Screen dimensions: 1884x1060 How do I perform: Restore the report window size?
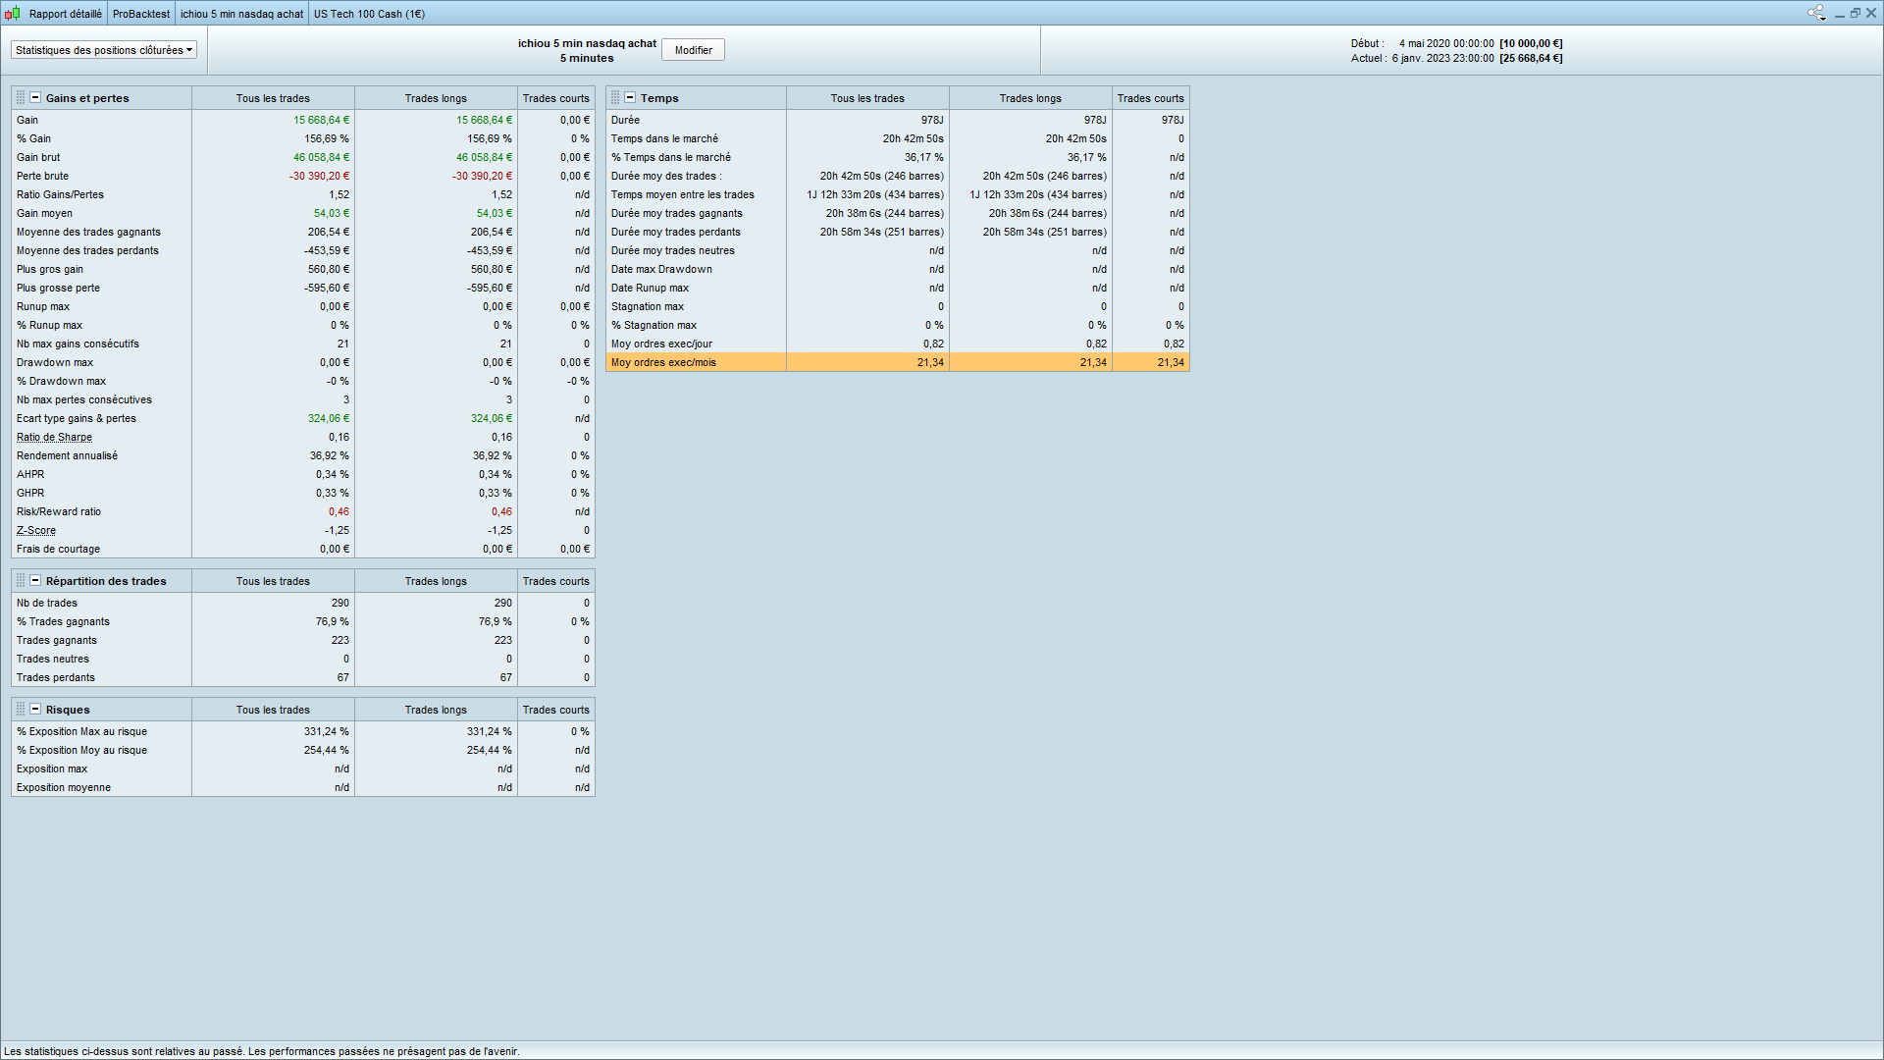pos(1856,13)
